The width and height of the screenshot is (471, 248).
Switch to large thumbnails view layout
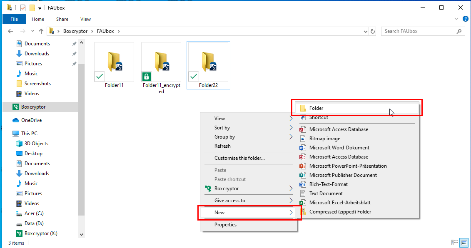pos(464,243)
